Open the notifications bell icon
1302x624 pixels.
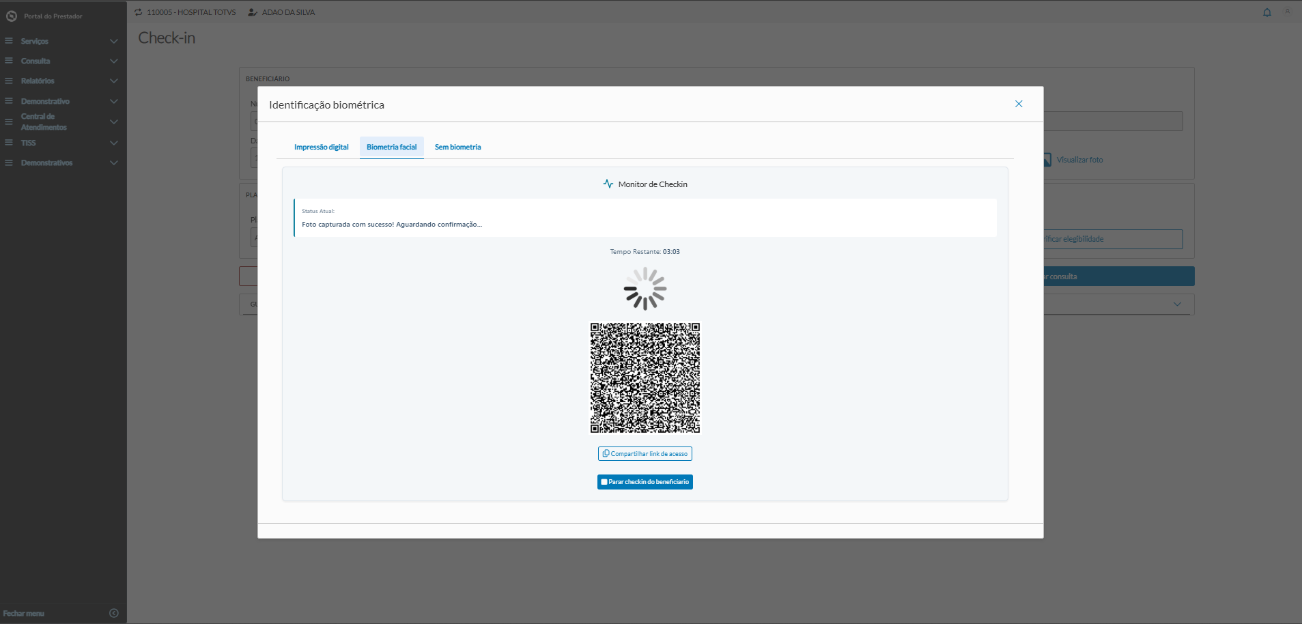1267,12
